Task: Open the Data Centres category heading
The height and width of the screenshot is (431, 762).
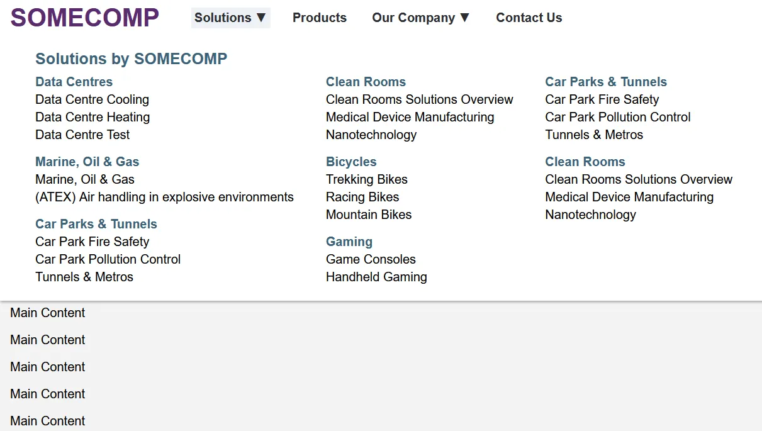Action: coord(74,82)
